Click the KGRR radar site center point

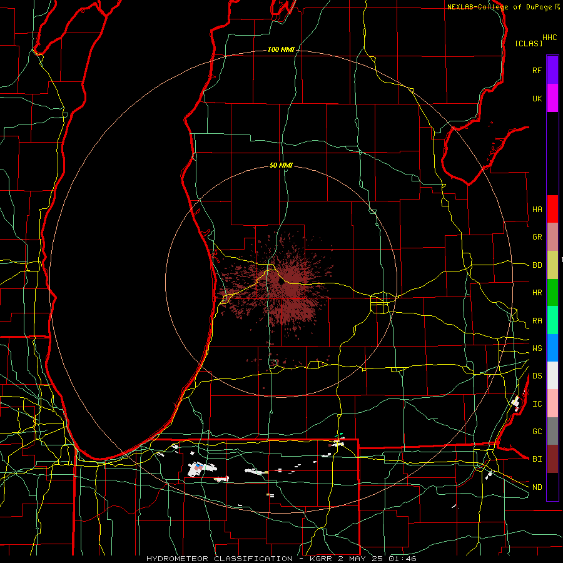click(281, 282)
